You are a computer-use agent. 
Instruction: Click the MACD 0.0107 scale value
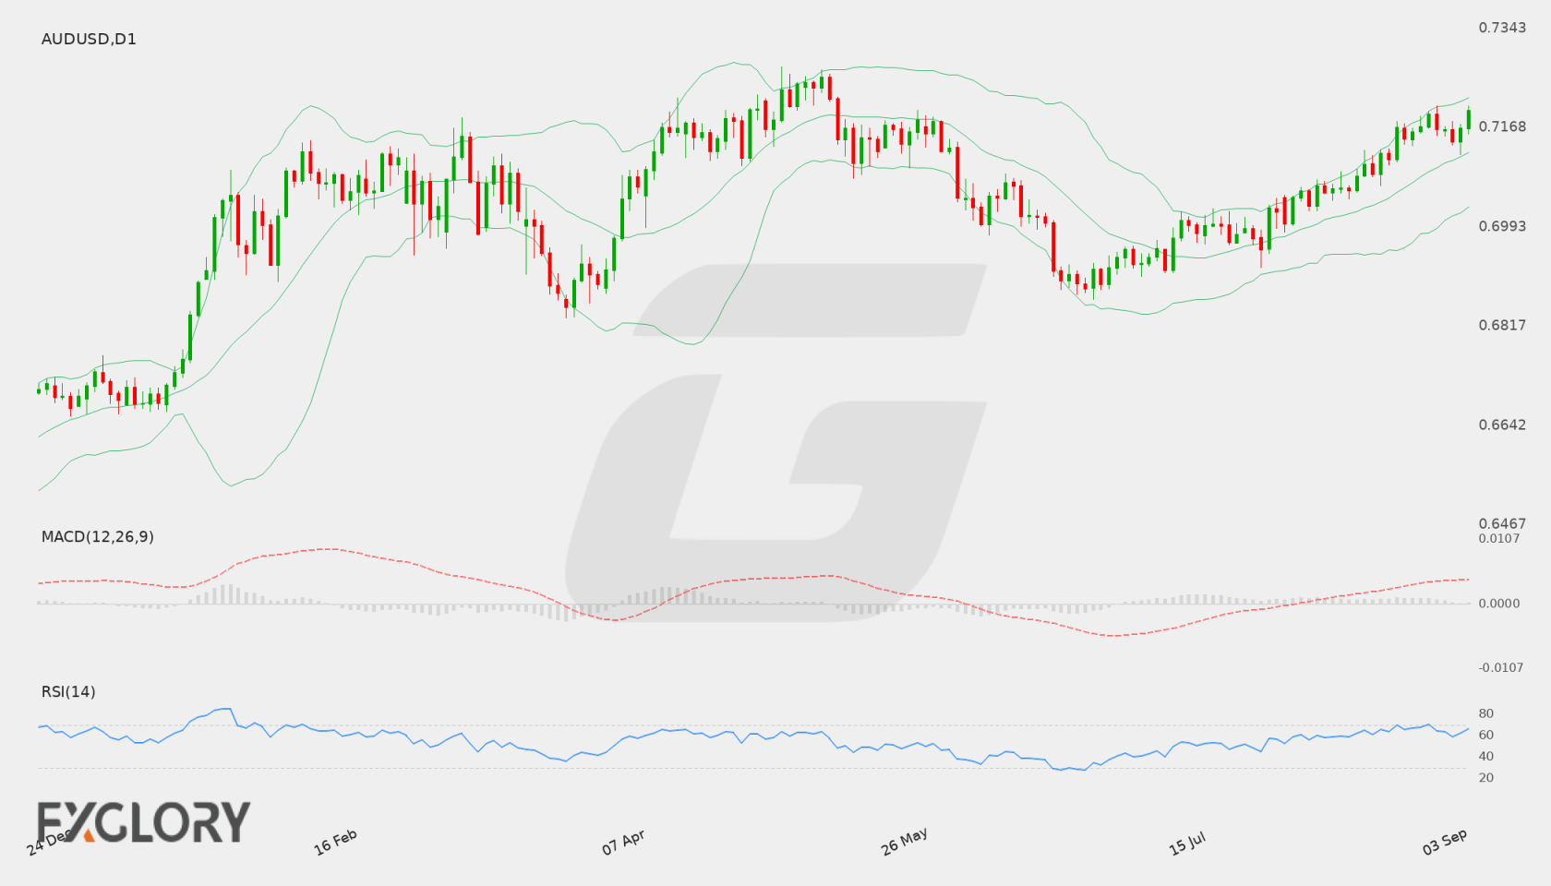(1499, 538)
